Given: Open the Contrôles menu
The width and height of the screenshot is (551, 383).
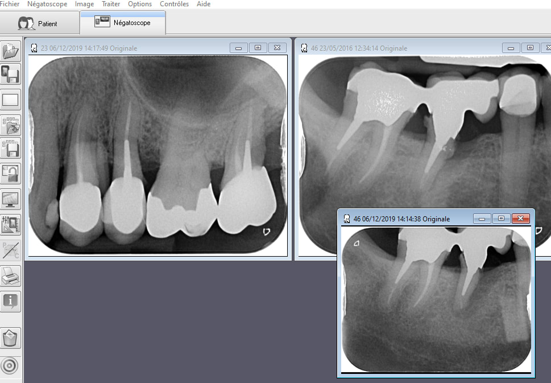Looking at the screenshot, I should point(174,4).
